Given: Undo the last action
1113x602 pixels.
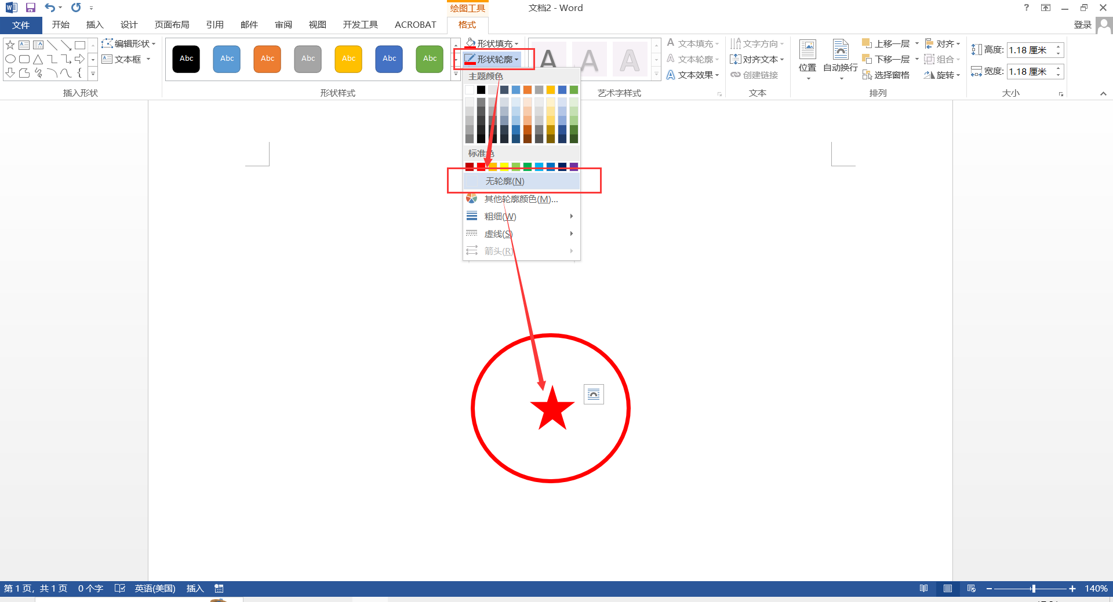Looking at the screenshot, I should pyautogui.click(x=50, y=8).
